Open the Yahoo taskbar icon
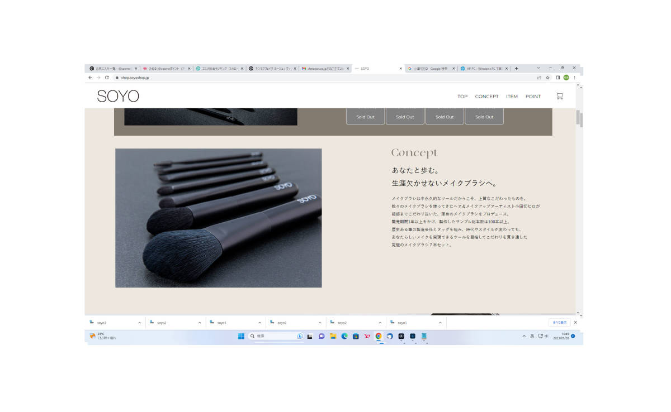Viewport: 671px width, 412px height. [367, 336]
